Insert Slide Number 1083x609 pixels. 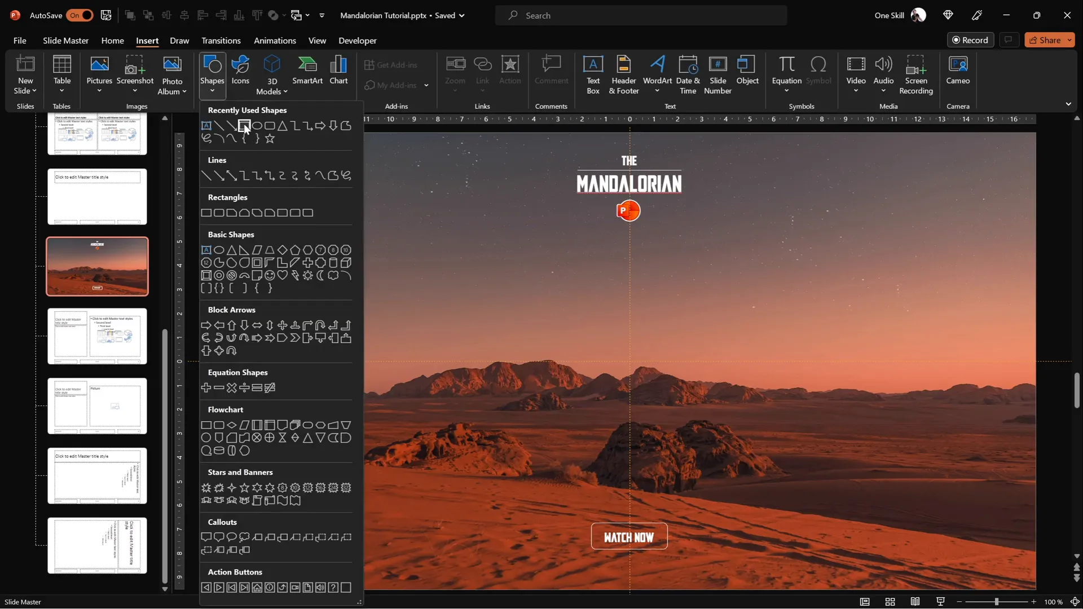click(717, 75)
